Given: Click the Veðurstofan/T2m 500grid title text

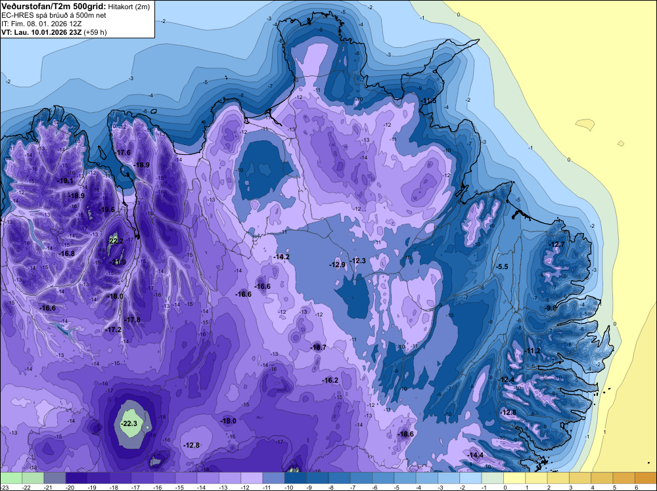Looking at the screenshot, I should 53,7.
